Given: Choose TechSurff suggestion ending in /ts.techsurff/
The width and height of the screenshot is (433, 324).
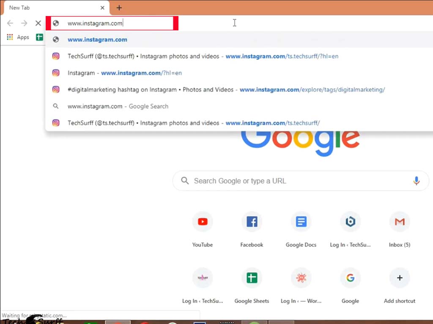Looking at the screenshot, I should point(239,123).
